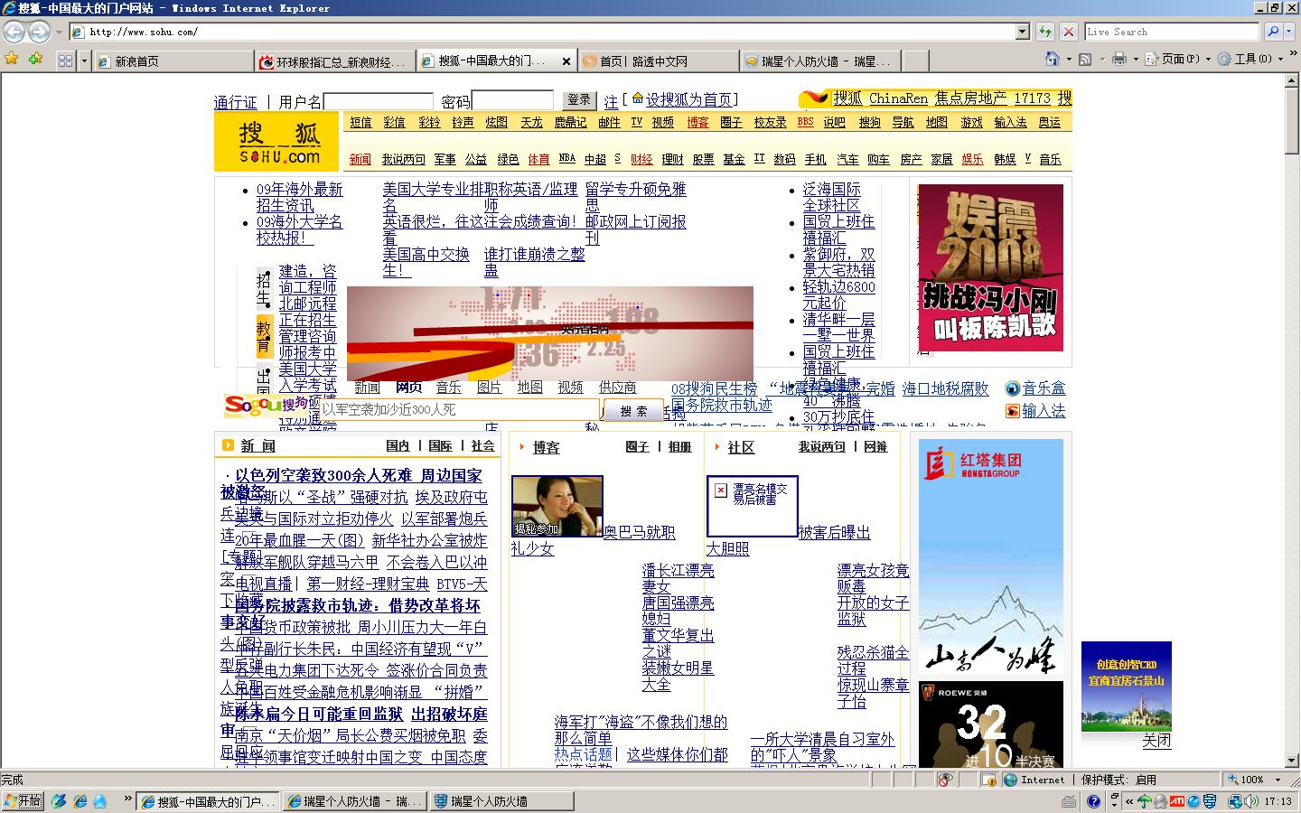Image resolution: width=1301 pixels, height=813 pixels.
Task: Click the Sohu logo at the top left of the page
Action: point(278,143)
